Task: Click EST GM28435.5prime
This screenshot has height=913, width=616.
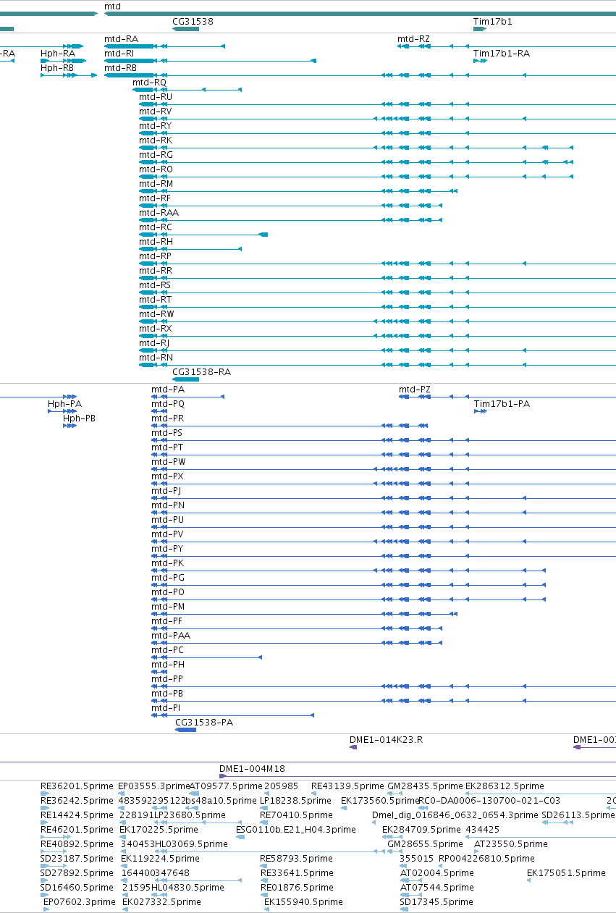Action: coord(425,786)
